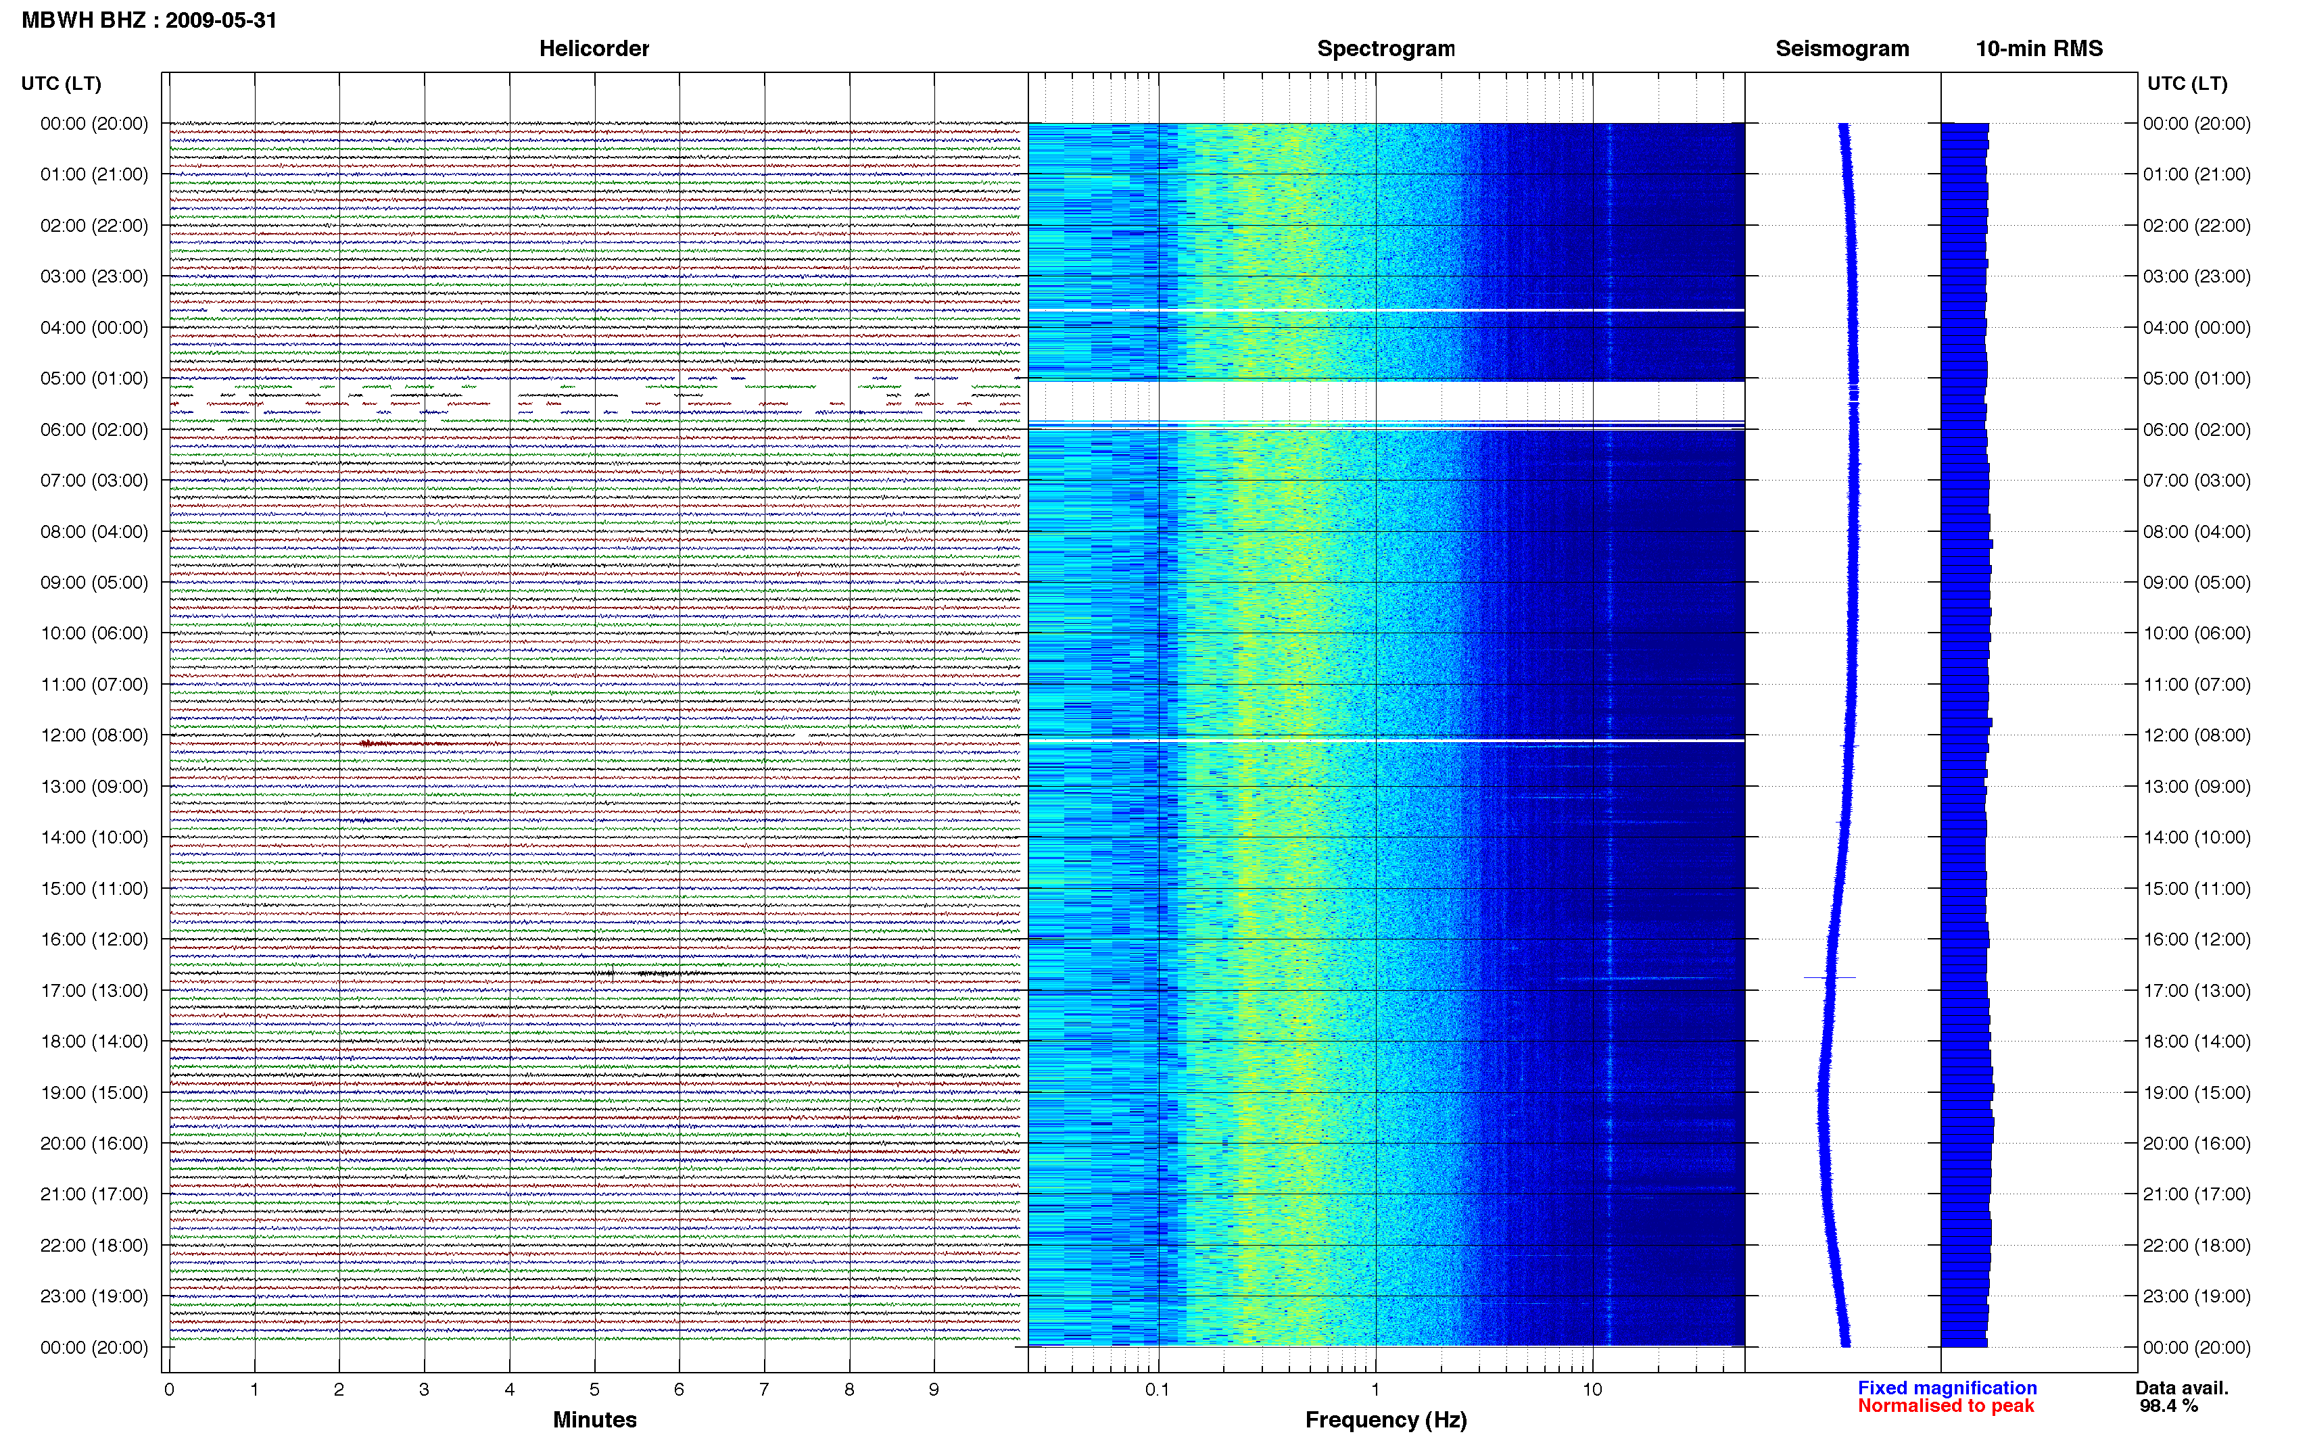Click left time label '03:00 (23:00)'

pyautogui.click(x=94, y=276)
